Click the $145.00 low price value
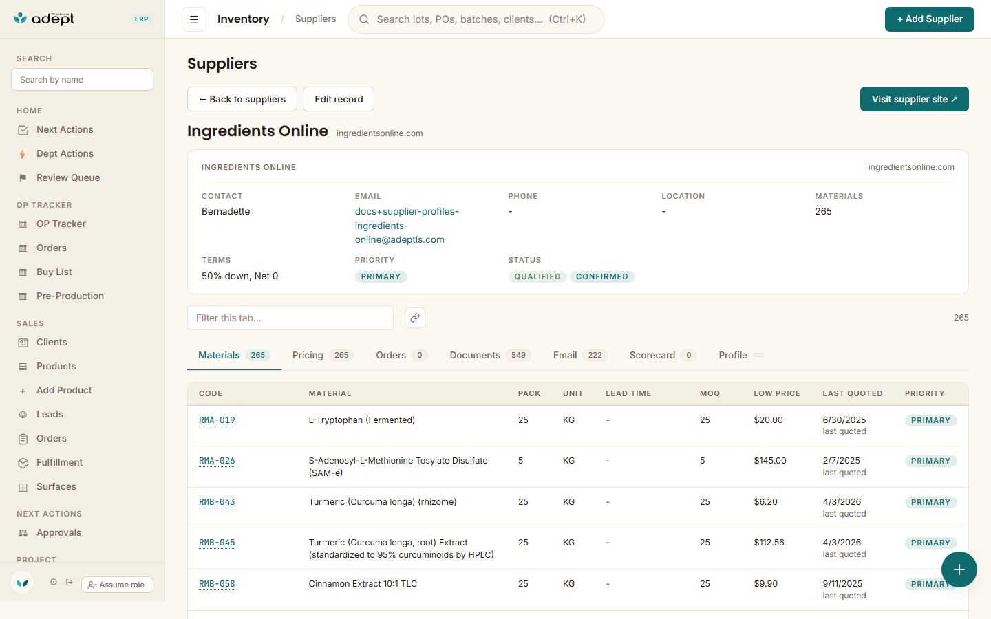The width and height of the screenshot is (991, 619). (x=770, y=461)
